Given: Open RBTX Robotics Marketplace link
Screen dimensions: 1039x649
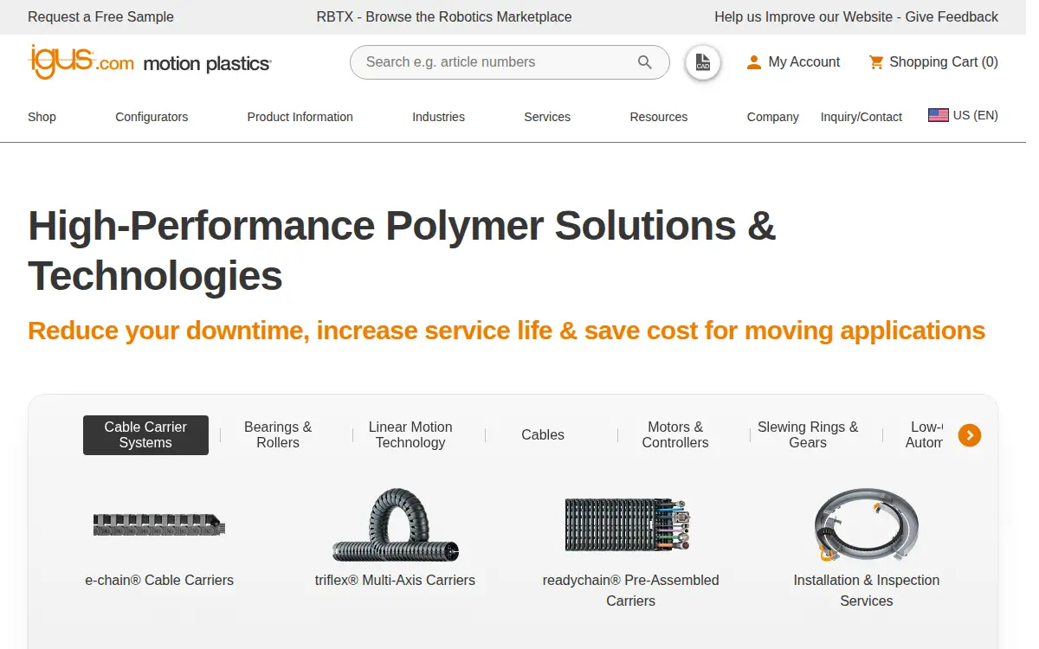Looking at the screenshot, I should 444,16.
